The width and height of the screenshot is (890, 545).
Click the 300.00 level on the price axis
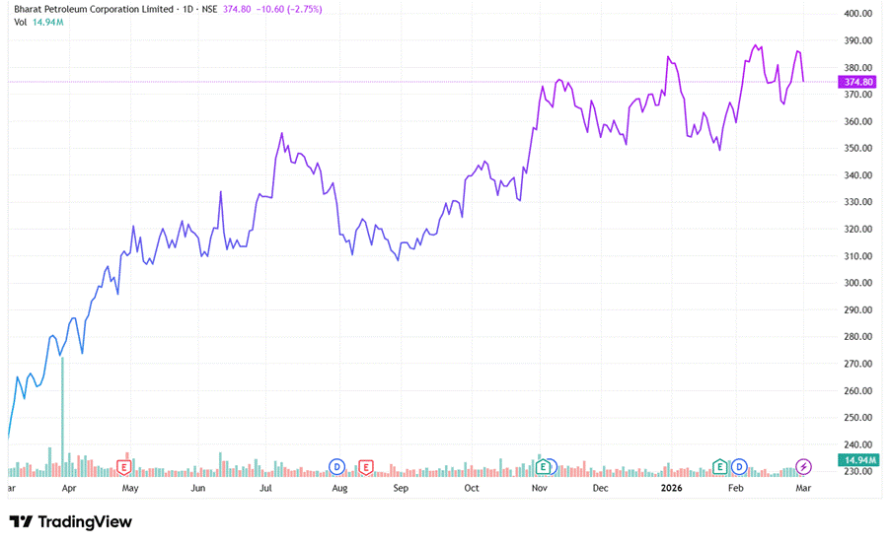point(858,283)
